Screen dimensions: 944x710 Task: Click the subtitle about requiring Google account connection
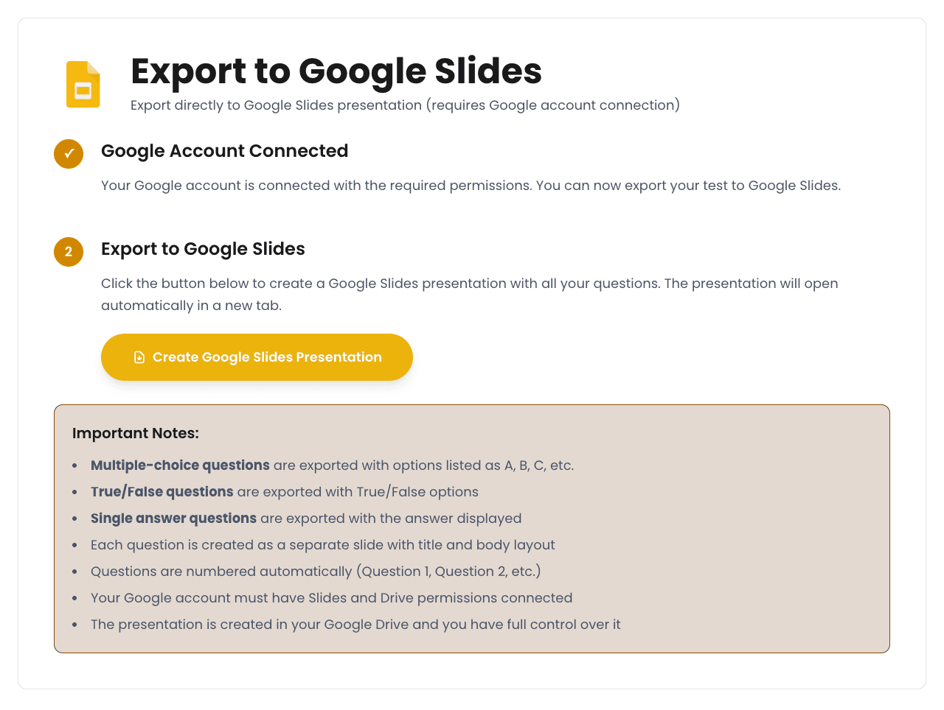point(405,105)
